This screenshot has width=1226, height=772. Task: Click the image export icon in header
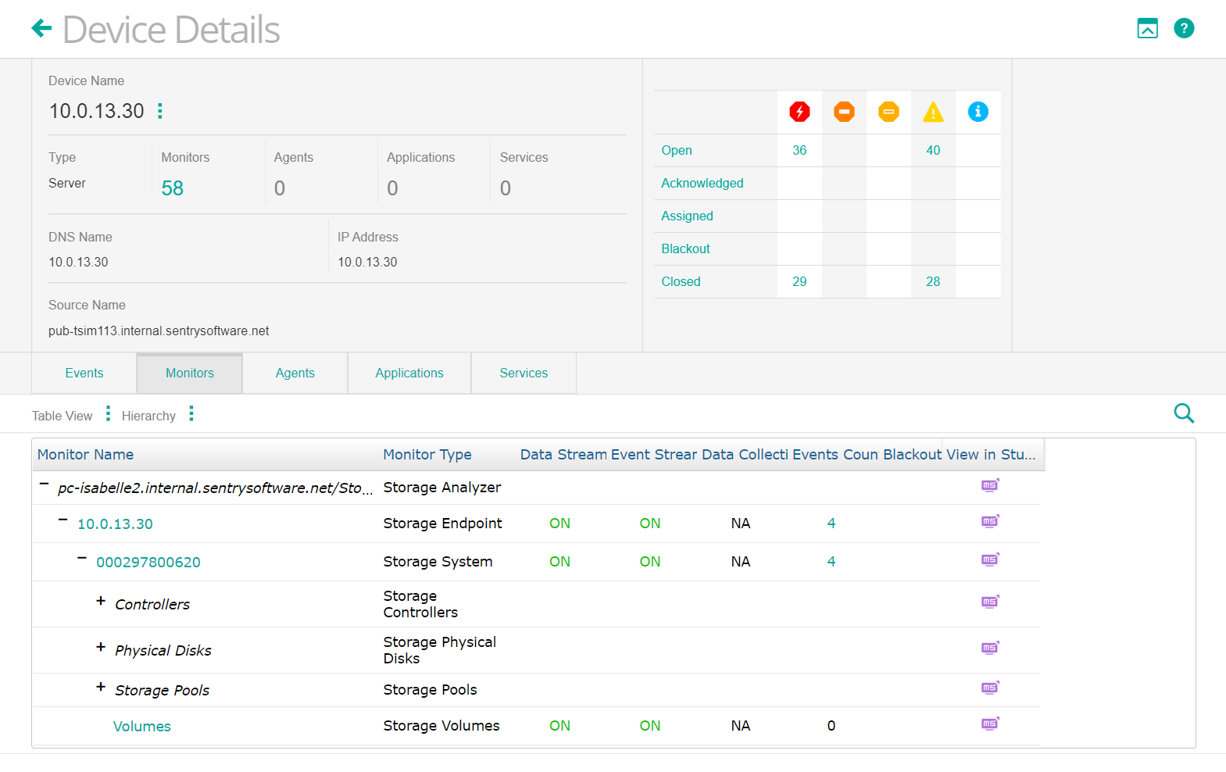[x=1147, y=29]
